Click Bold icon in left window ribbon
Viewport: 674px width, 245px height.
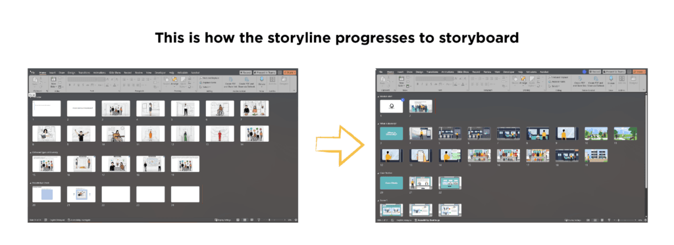(70, 85)
